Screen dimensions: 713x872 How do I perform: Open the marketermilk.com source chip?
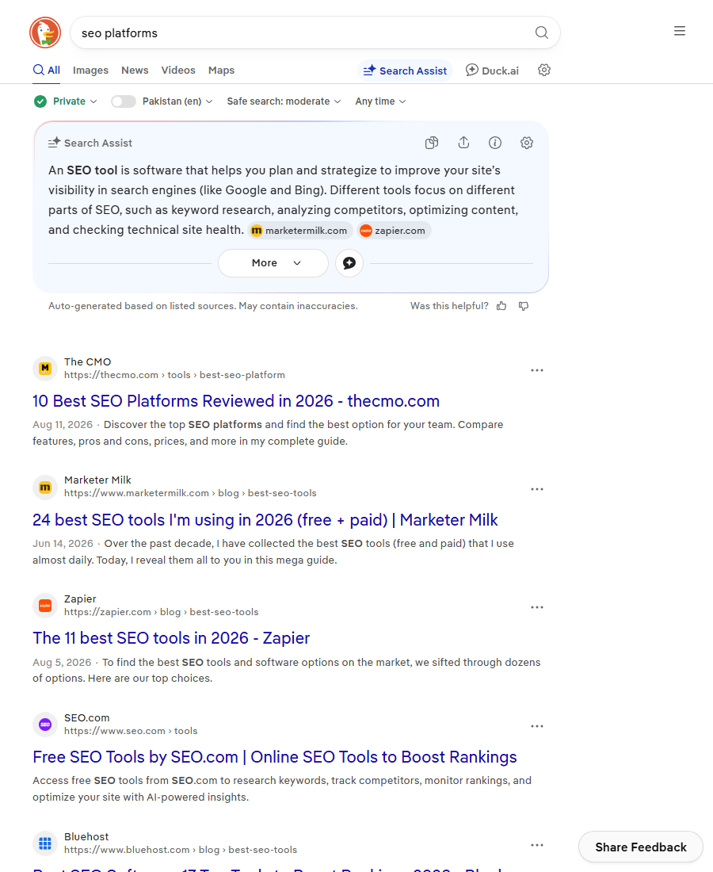pyautogui.click(x=299, y=231)
